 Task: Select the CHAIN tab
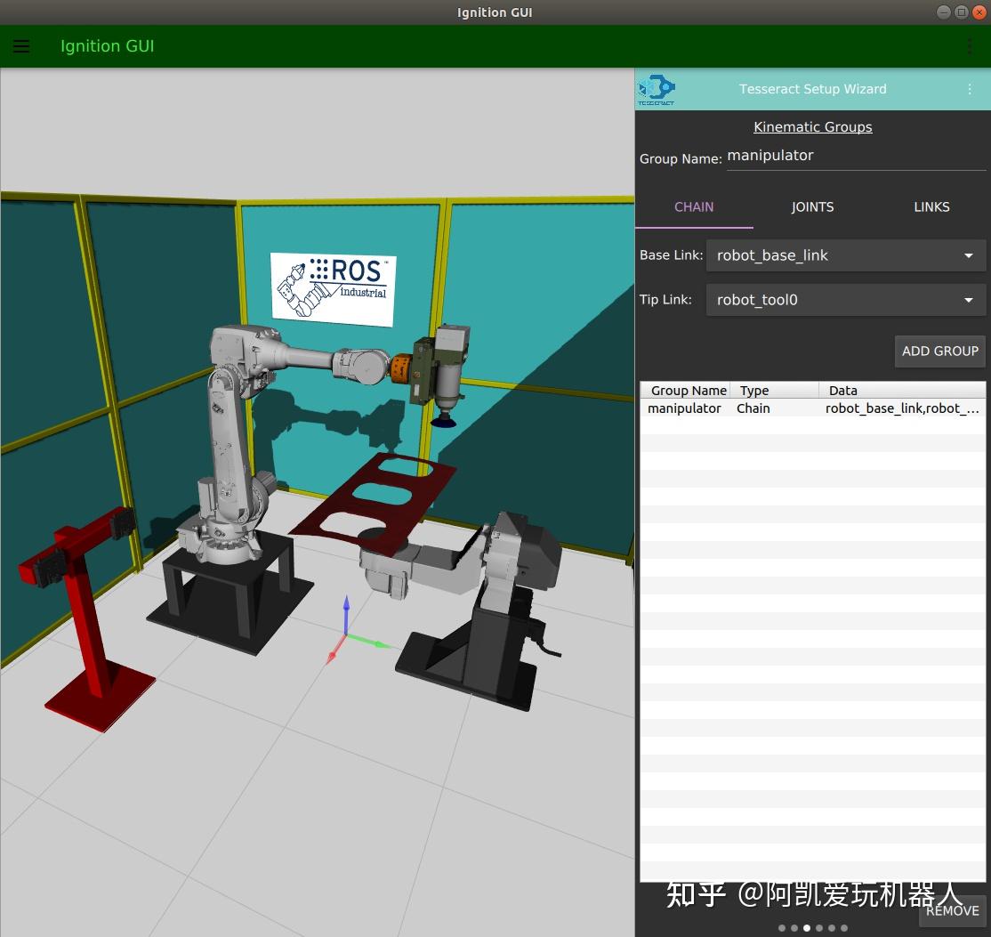pos(694,206)
